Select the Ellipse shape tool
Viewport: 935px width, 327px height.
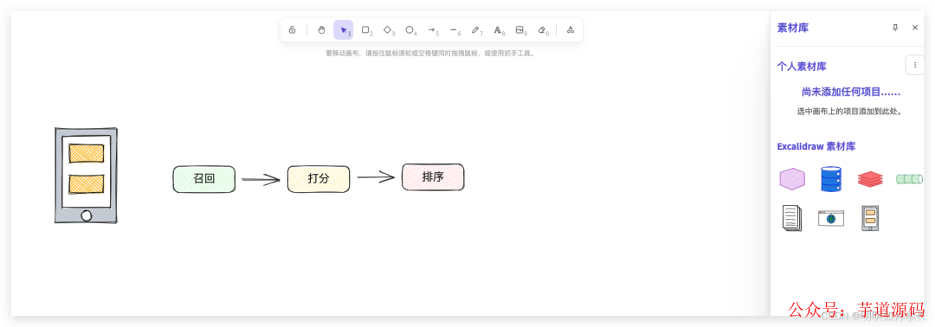tap(410, 29)
